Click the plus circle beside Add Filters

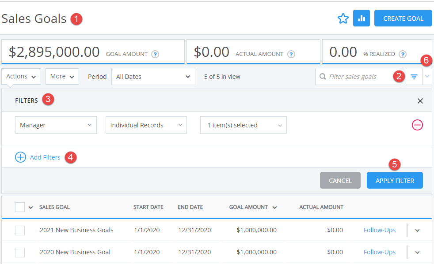tap(20, 157)
